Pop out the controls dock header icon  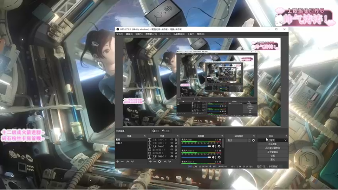286,136
